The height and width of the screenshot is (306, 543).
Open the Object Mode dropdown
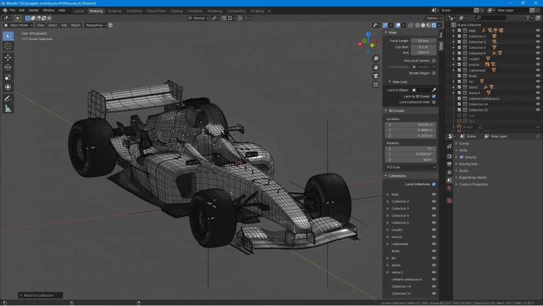click(18, 26)
